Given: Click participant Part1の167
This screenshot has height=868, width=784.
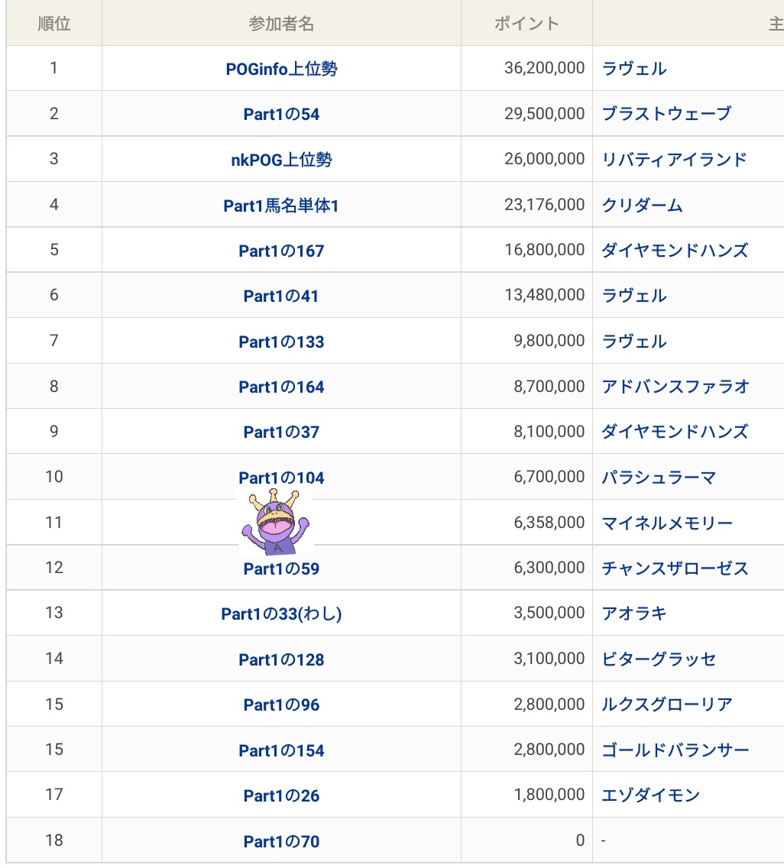Looking at the screenshot, I should click(281, 251).
